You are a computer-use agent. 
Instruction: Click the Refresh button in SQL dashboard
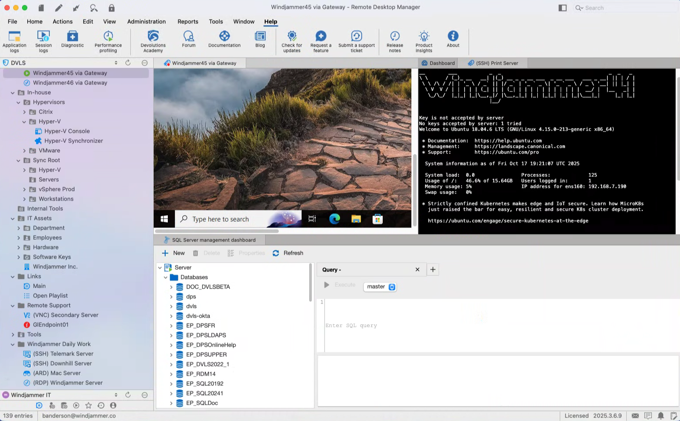[x=288, y=253]
